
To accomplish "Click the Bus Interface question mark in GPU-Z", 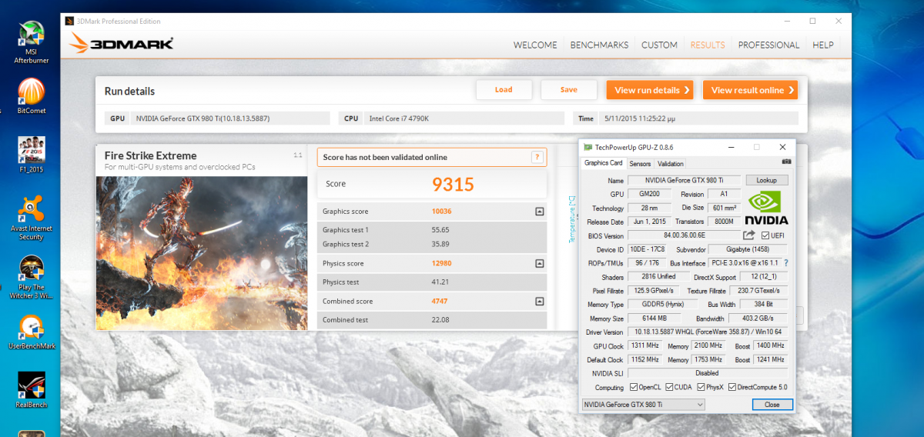I will pyautogui.click(x=785, y=263).
